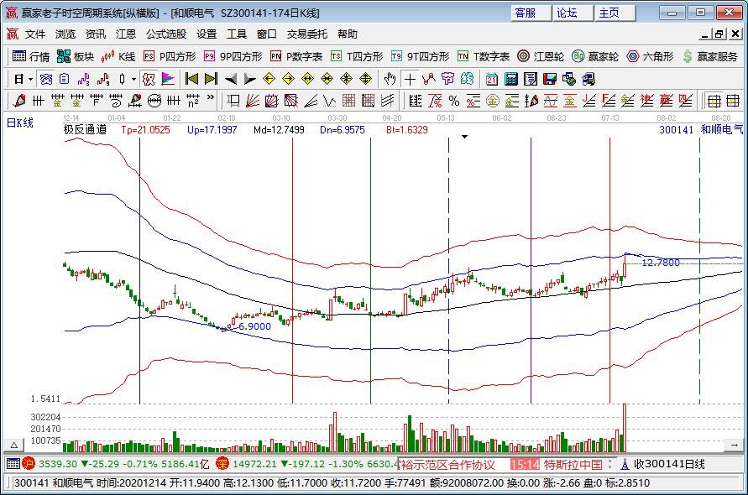
Task: Open the 交易委托 menu
Action: coord(307,34)
